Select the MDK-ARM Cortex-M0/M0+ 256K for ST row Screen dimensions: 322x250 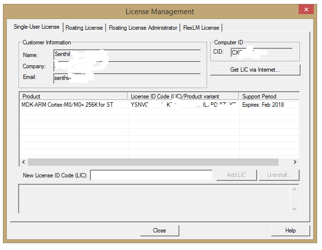point(159,105)
